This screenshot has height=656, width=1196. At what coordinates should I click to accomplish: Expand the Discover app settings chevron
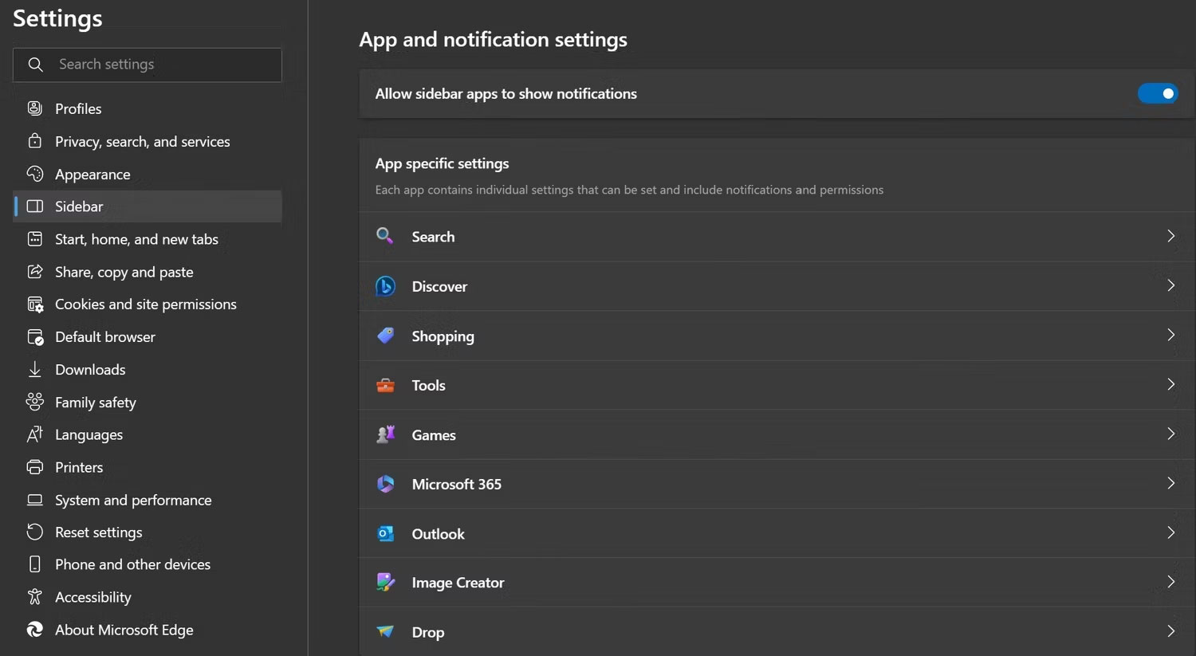point(1170,285)
